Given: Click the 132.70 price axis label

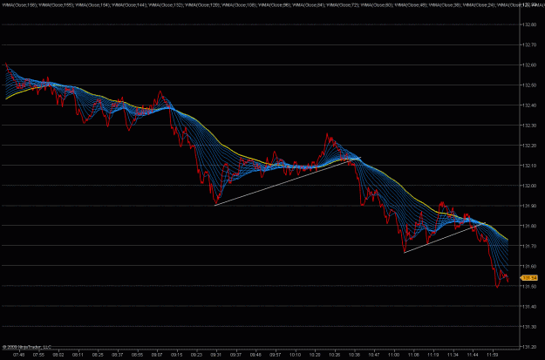Looking at the screenshot, I should point(529,45).
